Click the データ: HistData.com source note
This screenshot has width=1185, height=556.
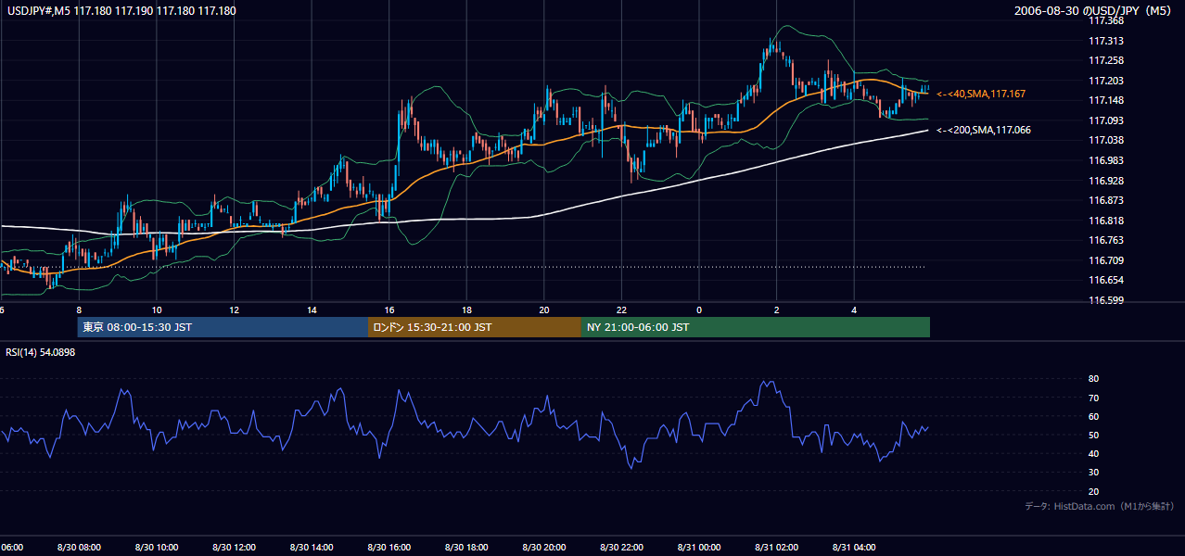point(1099,506)
